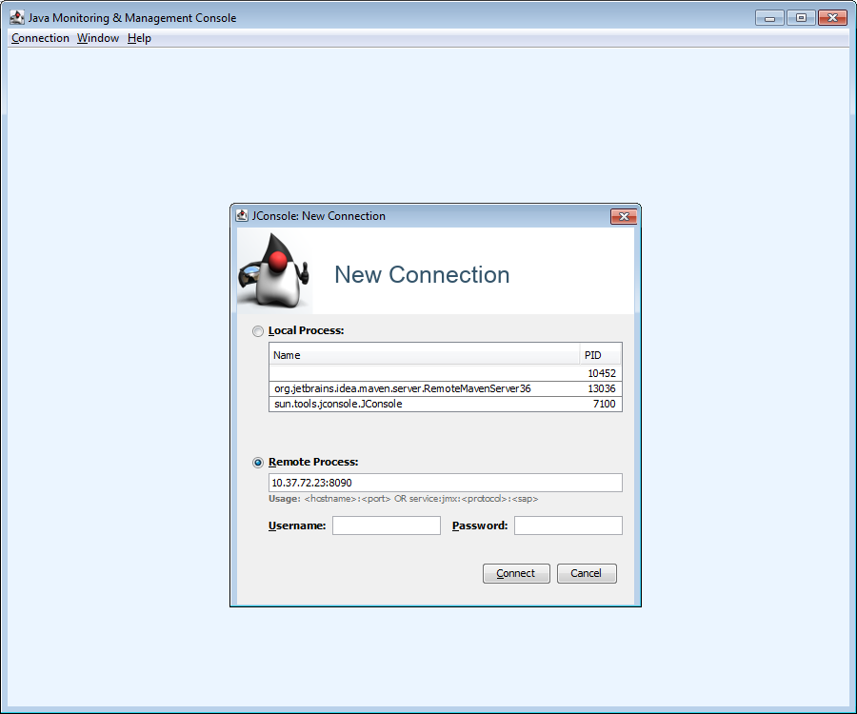Click the Java icon in main title bar
Viewport: 857px width, 714px height.
pyautogui.click(x=17, y=17)
